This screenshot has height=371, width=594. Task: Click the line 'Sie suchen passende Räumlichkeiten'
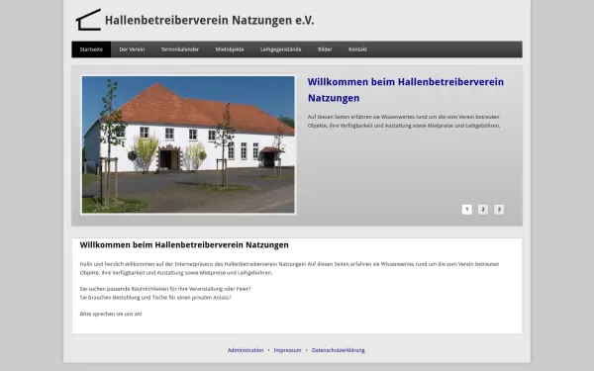[165, 289]
